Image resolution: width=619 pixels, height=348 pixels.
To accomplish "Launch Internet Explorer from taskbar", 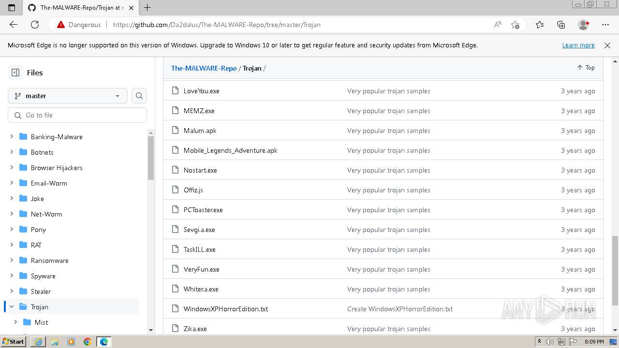I will click(x=38, y=342).
